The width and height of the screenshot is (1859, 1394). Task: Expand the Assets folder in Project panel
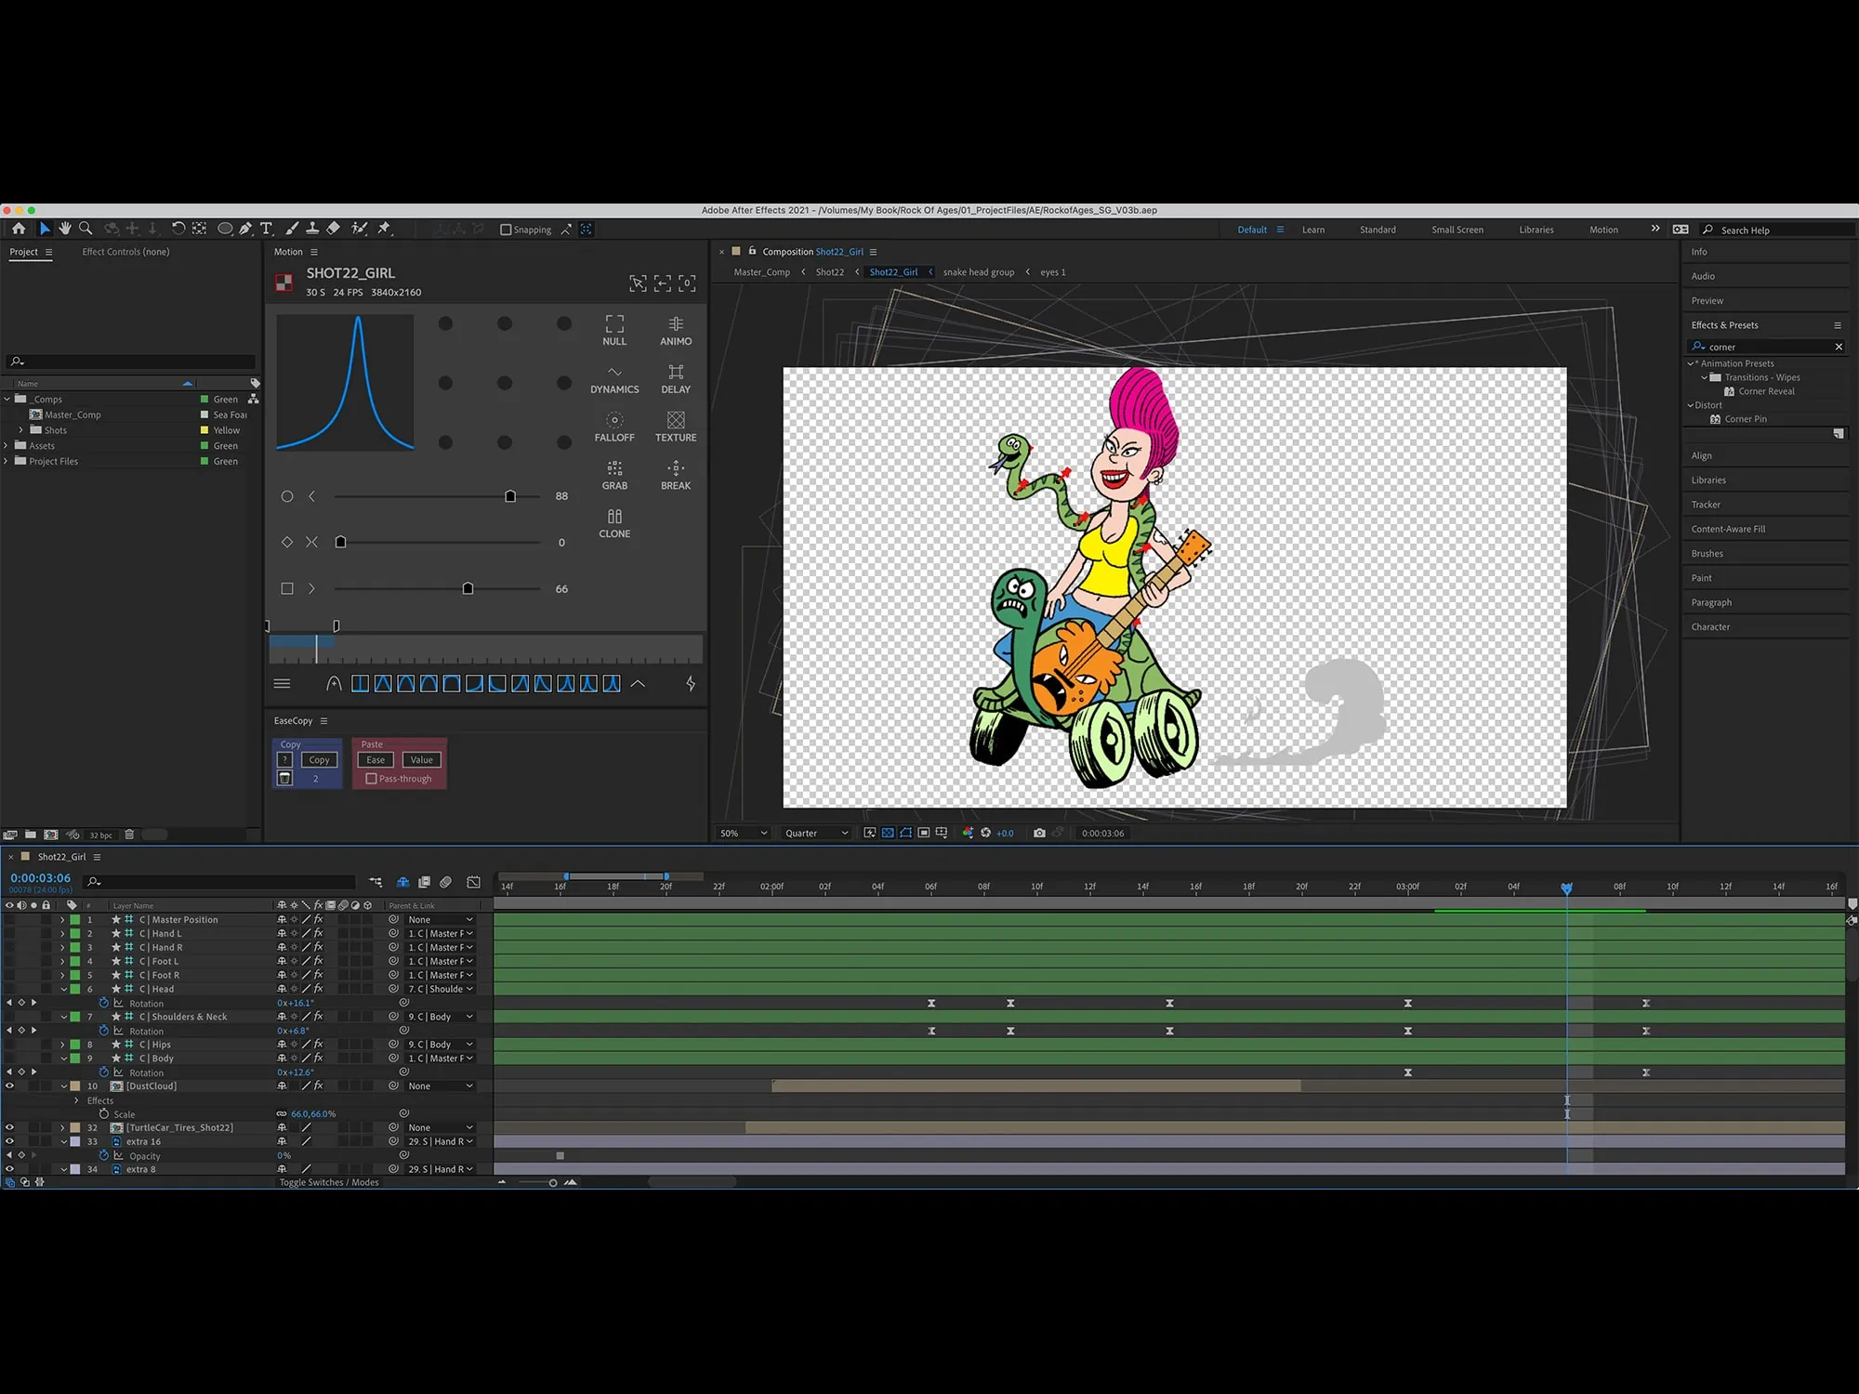(7, 445)
